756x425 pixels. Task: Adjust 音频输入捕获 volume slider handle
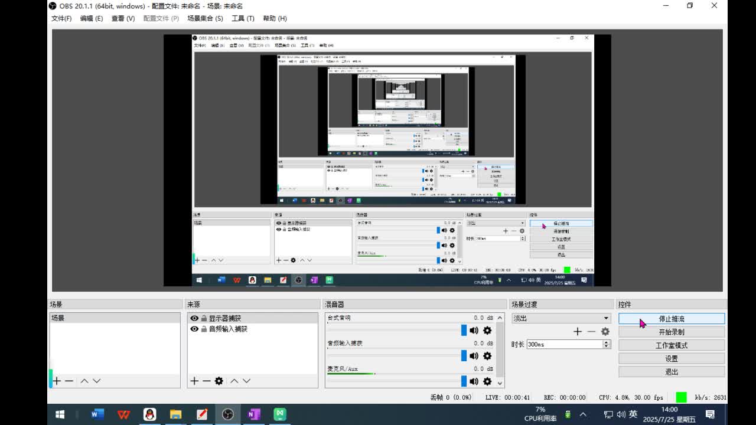tap(464, 356)
